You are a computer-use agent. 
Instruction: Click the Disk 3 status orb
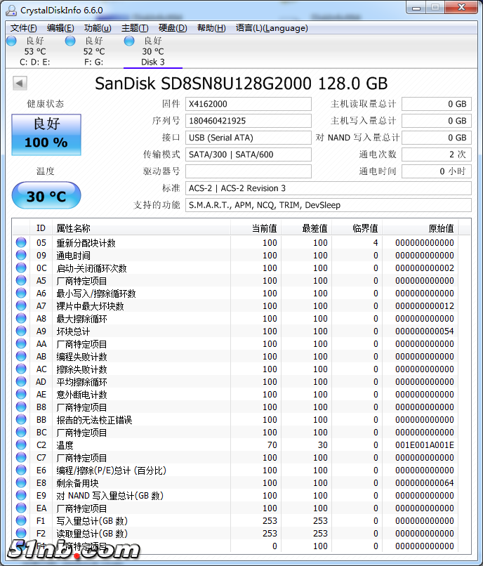click(x=129, y=41)
